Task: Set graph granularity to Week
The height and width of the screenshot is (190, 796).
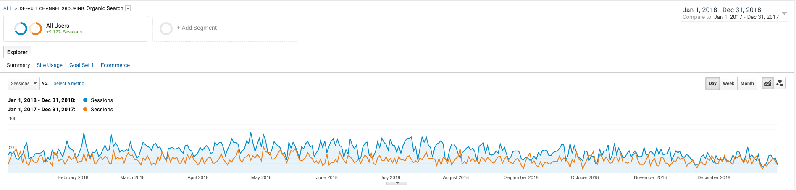Action: pos(728,83)
